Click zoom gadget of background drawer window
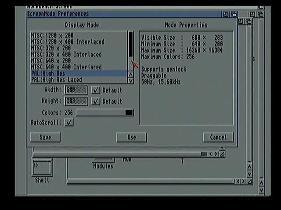Screen dimensions: 281x210 click(241, 21)
